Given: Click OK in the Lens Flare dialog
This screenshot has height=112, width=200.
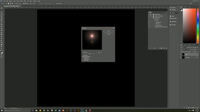Looking at the screenshot, I should point(108,31).
